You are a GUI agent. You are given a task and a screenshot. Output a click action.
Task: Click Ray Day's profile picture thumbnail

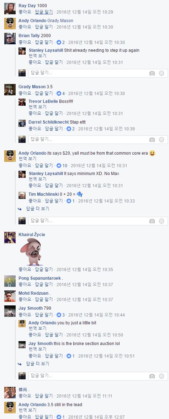(10, 9)
